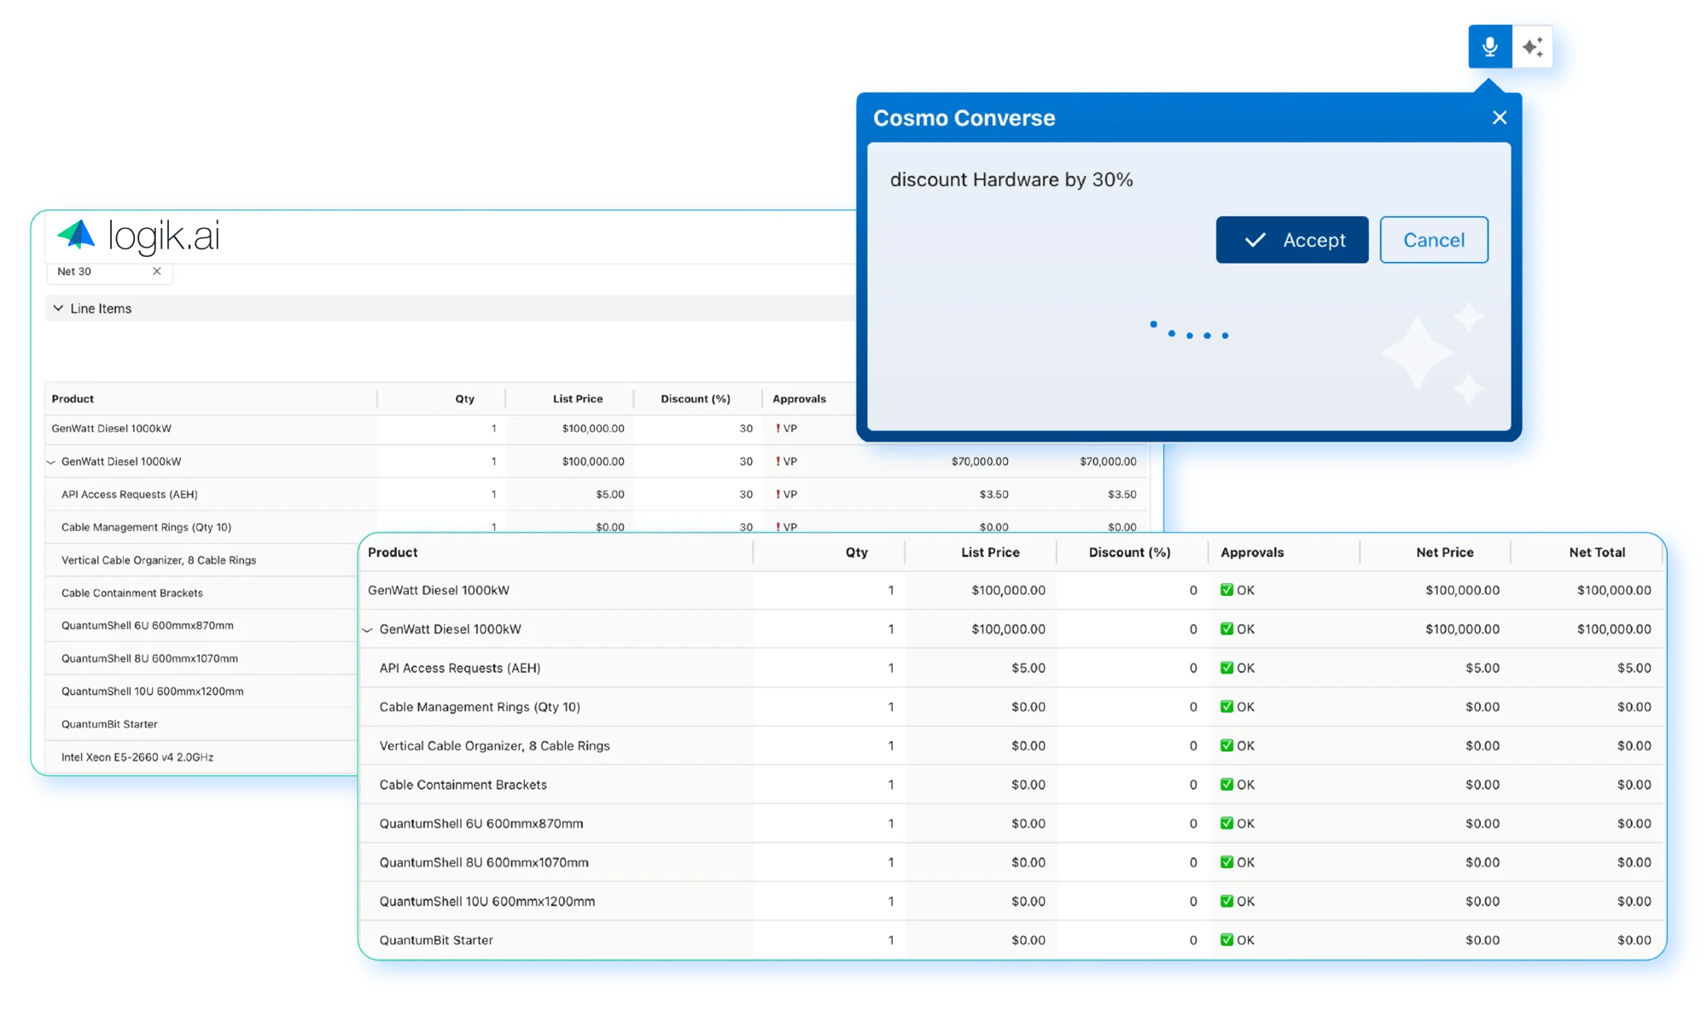This screenshot has height=1016, width=1707.
Task: Click List Price header in back table
Action: click(578, 399)
